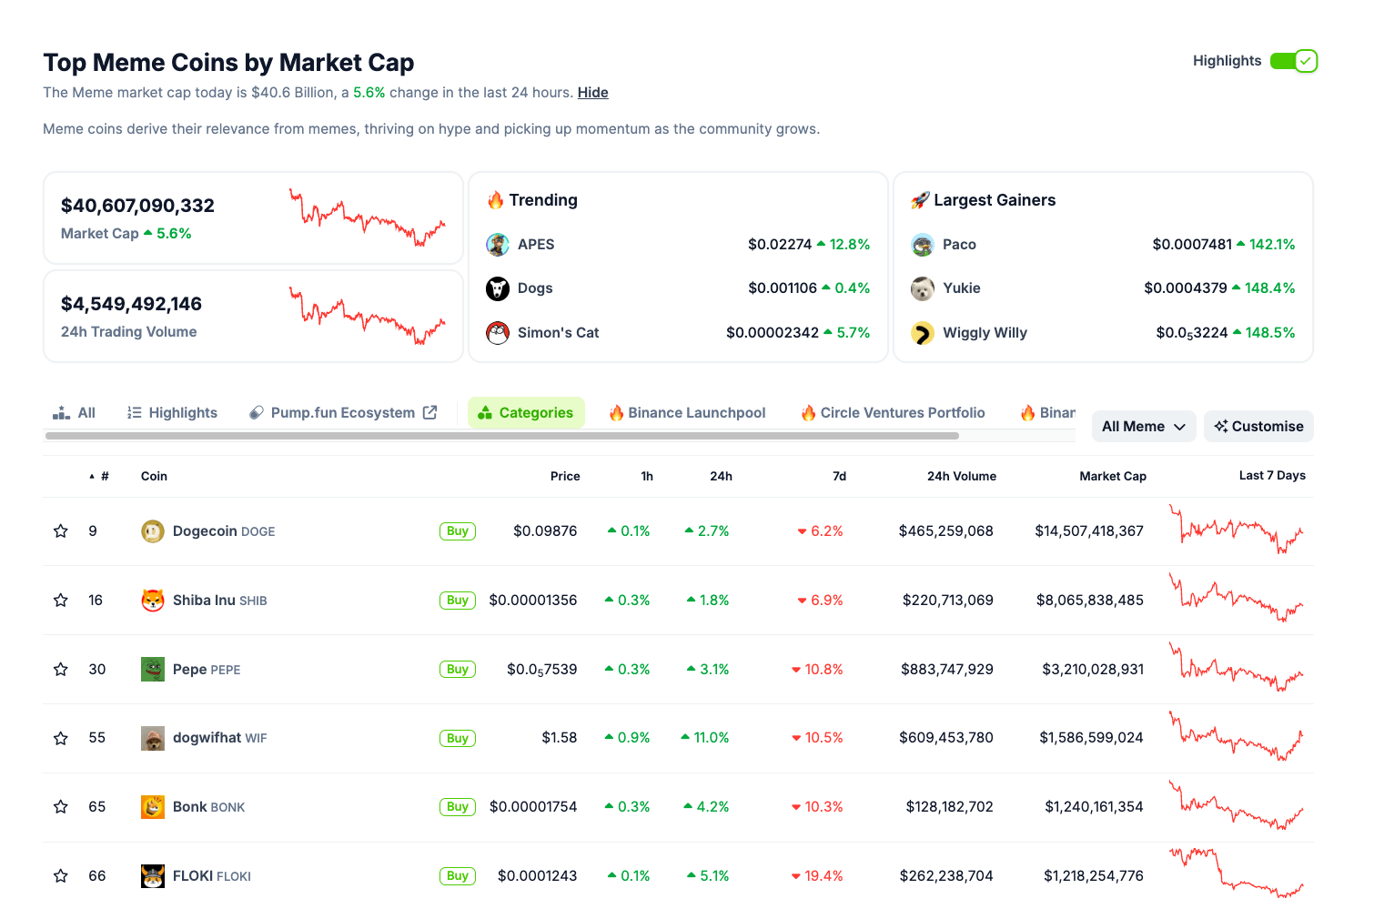This screenshot has height=909, width=1374.
Task: Click the APES trending coin icon
Action: click(498, 245)
